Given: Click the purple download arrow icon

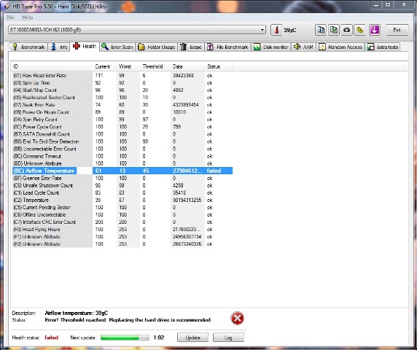Looking at the screenshot, I should click(x=375, y=30).
